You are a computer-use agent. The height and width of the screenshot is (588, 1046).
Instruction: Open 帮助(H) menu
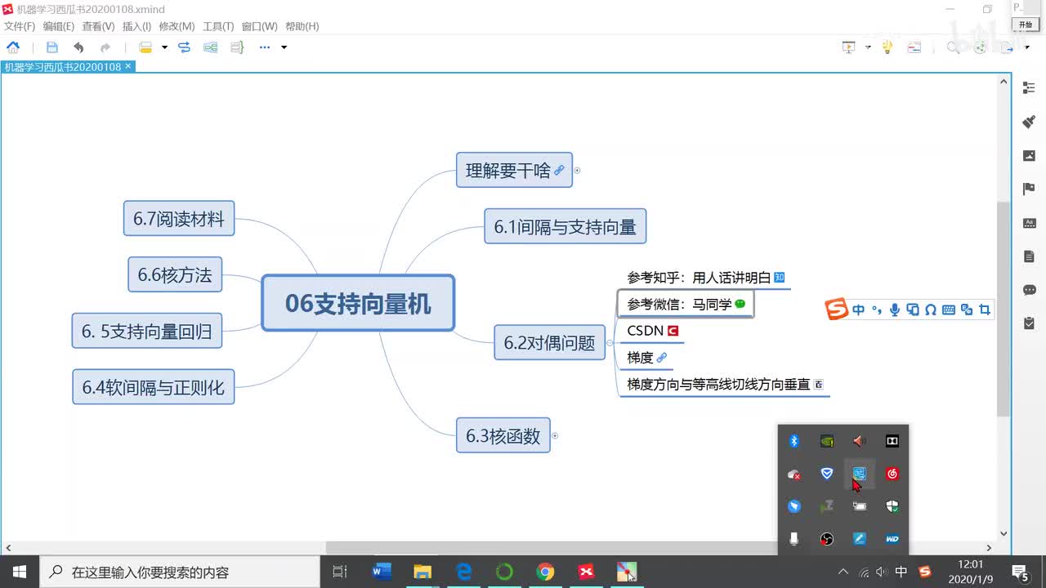pos(302,26)
